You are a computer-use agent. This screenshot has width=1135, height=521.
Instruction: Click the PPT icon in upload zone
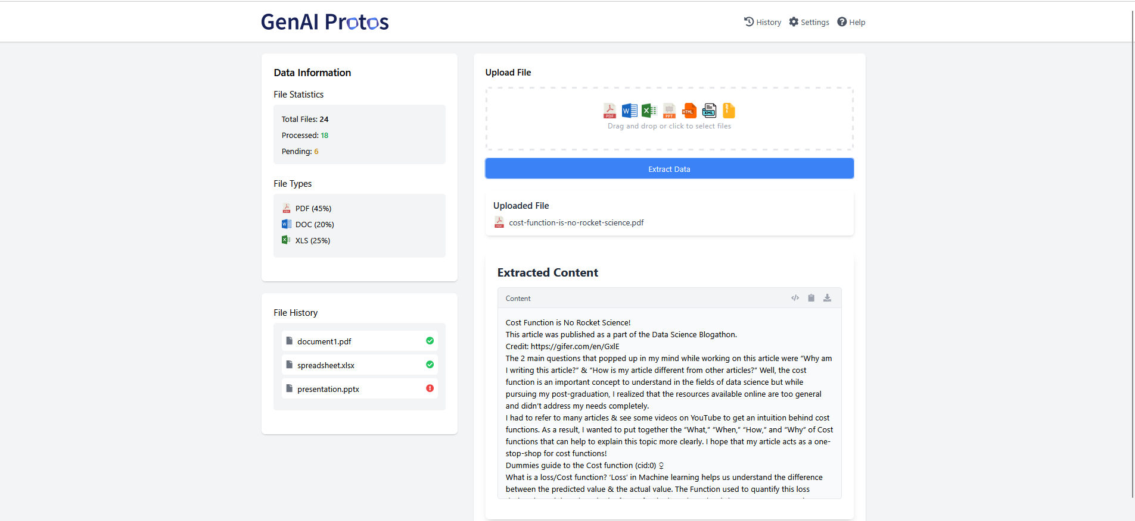[x=669, y=111]
